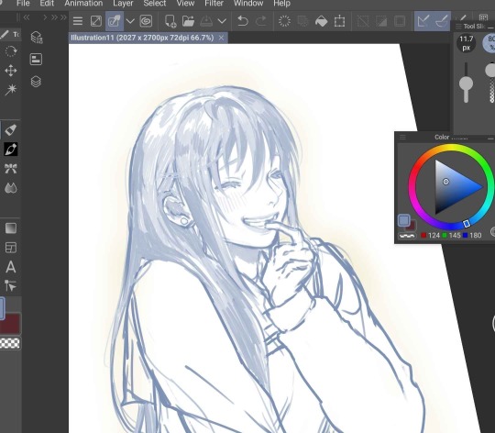Switch to the Illustration11 canvas tab
The image size is (495, 433).
click(142, 38)
